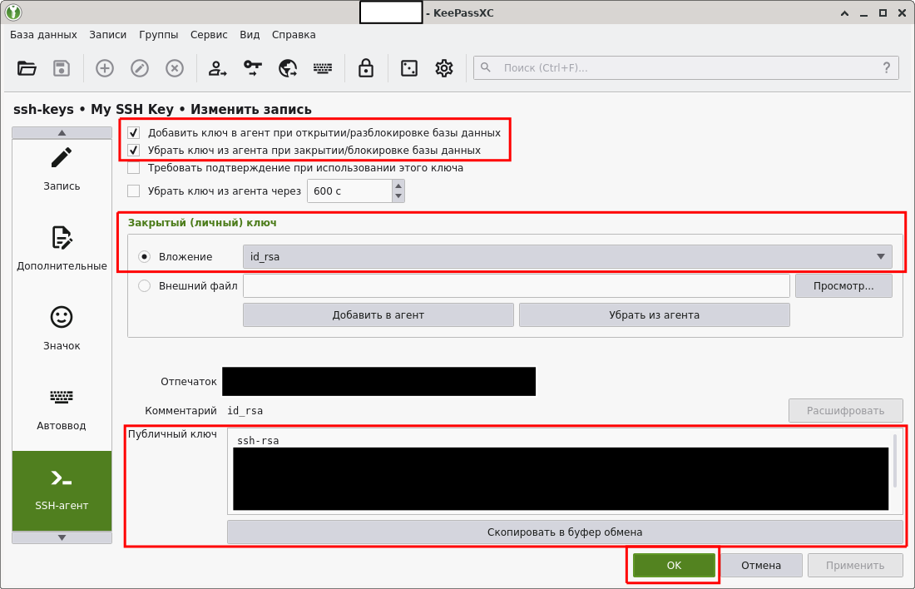
Task: Click the lock database padlock icon
Action: pos(365,68)
